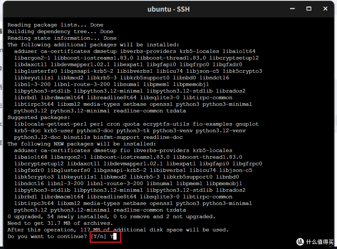Click '0 upgraded, 54 newly installed' line
Image resolution: width=337 pixels, height=249 pixels.
coord(111,217)
